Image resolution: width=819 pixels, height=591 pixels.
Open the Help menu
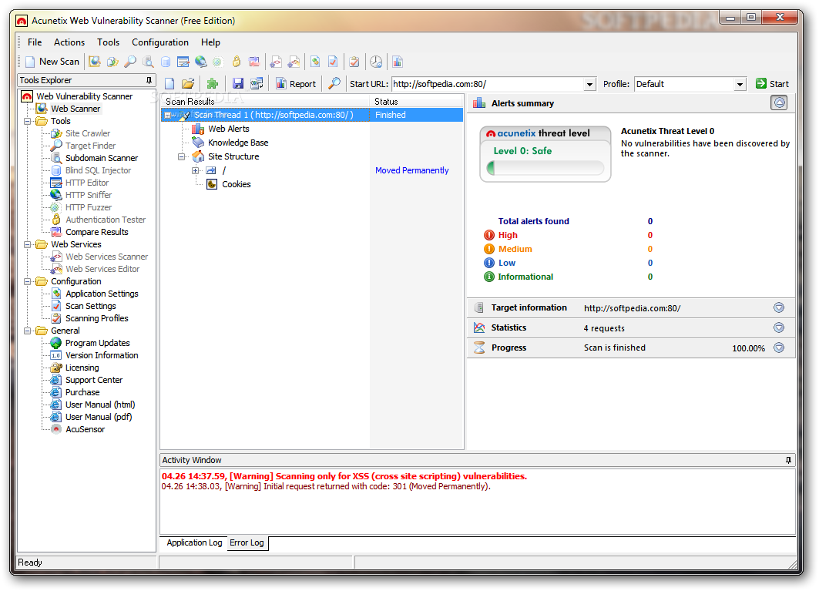coord(210,42)
